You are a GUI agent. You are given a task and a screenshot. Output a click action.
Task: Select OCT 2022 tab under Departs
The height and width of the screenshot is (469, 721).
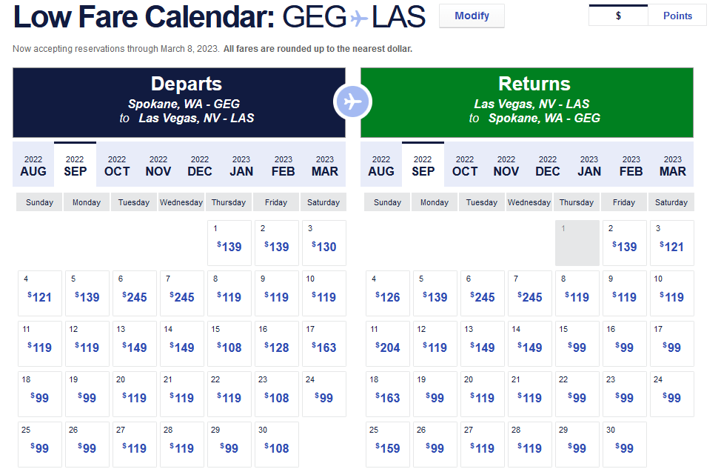pos(117,165)
